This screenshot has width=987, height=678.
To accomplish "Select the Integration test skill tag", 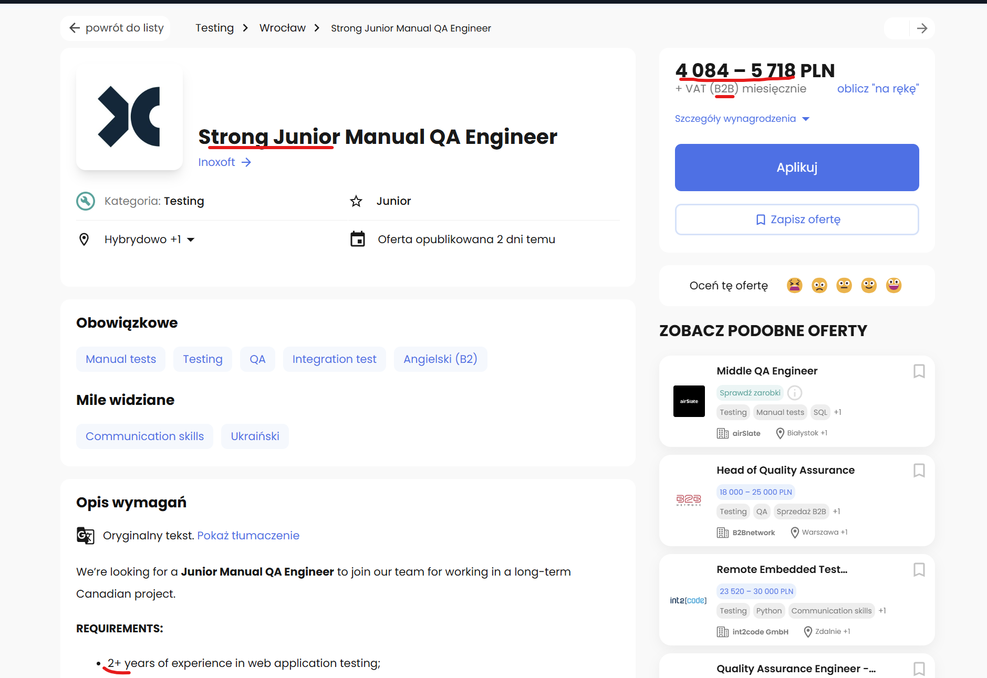I will [334, 359].
